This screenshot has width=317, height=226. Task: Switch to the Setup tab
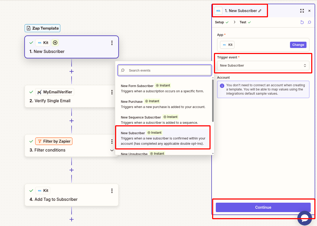click(x=220, y=22)
